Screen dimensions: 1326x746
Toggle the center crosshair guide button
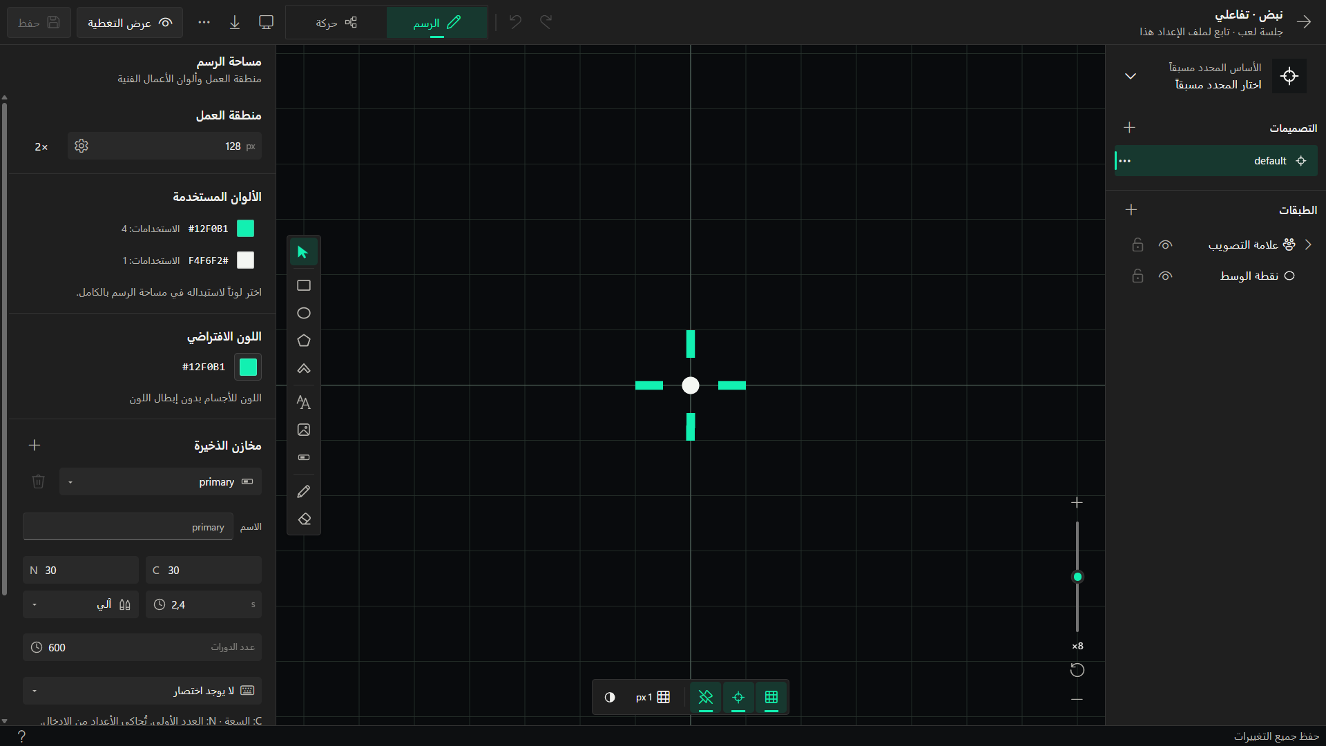click(738, 697)
